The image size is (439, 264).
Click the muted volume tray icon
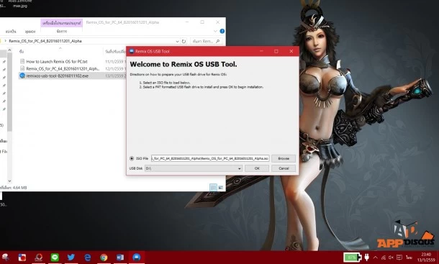[392, 258]
